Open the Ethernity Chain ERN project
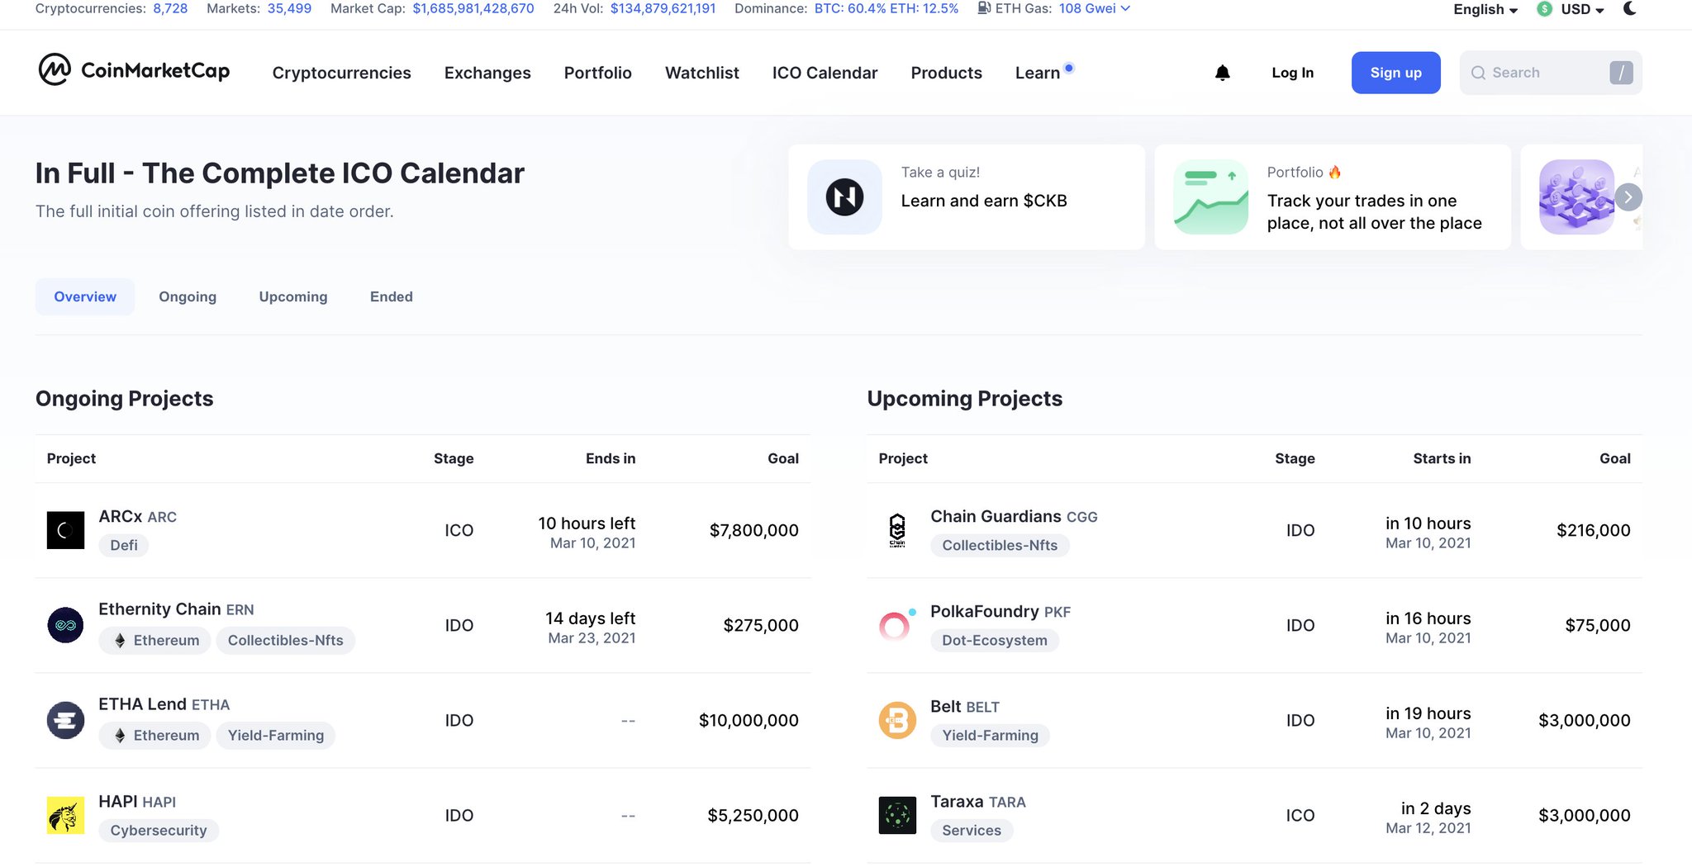This screenshot has height=867, width=1692. 176,609
